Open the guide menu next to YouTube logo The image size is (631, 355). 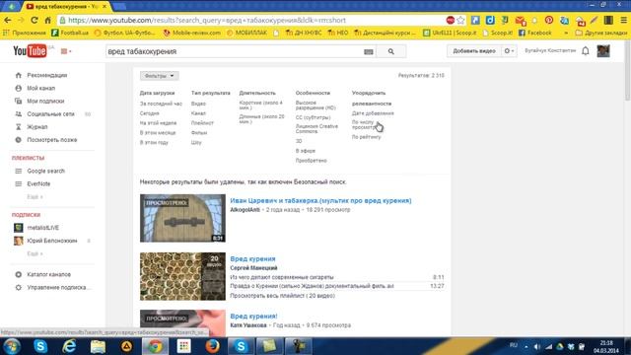point(66,51)
